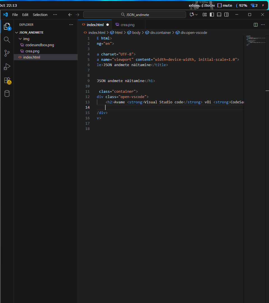
Task: Toggle the bottom panel visibility
Action: (219, 15)
